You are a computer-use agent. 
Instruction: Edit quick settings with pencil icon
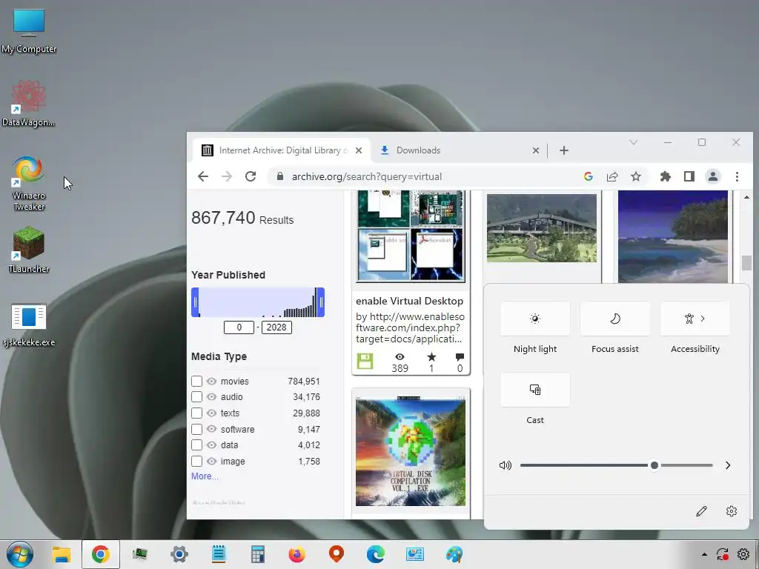(701, 511)
